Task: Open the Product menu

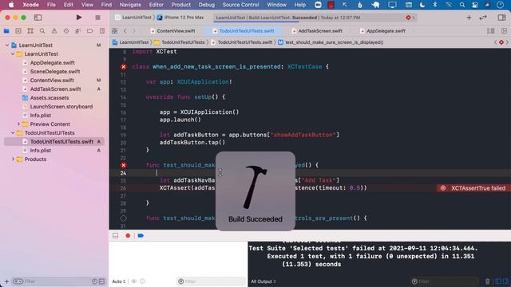Action: click(181, 5)
